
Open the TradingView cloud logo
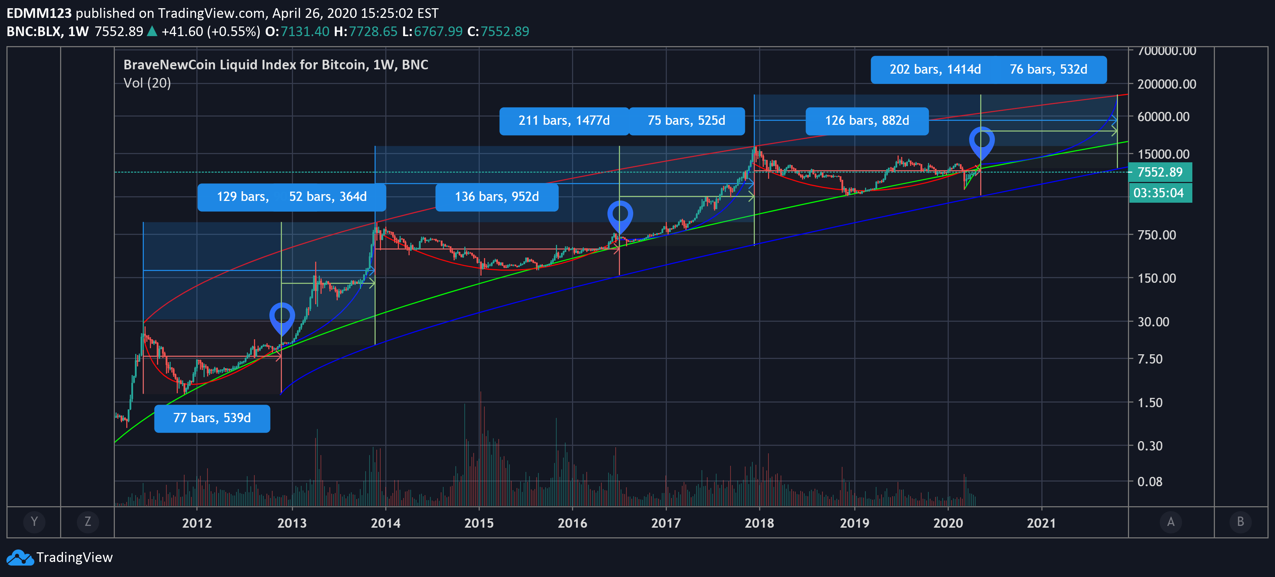(x=20, y=557)
